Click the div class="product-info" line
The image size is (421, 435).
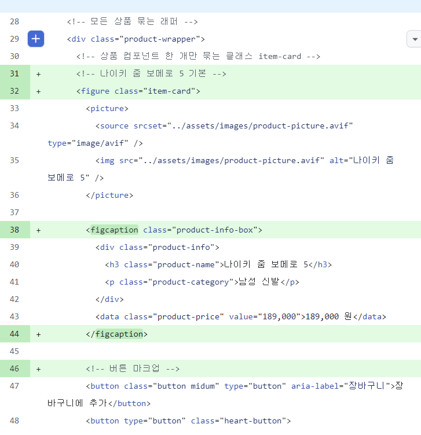point(157,247)
